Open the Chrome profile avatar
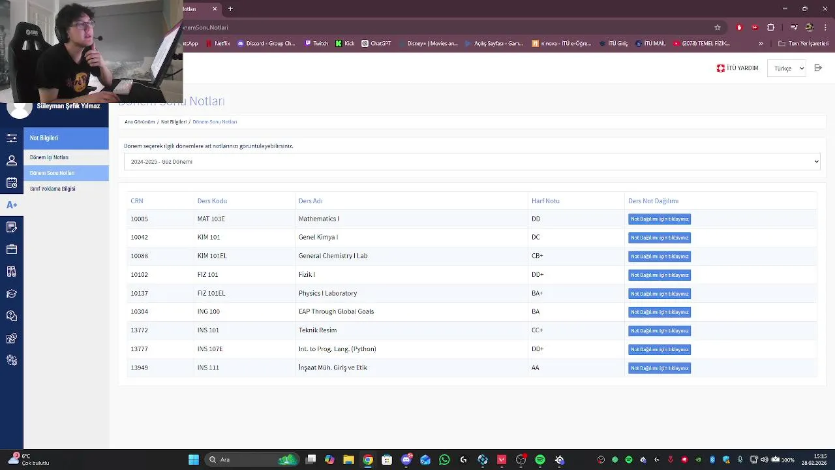 click(x=810, y=27)
